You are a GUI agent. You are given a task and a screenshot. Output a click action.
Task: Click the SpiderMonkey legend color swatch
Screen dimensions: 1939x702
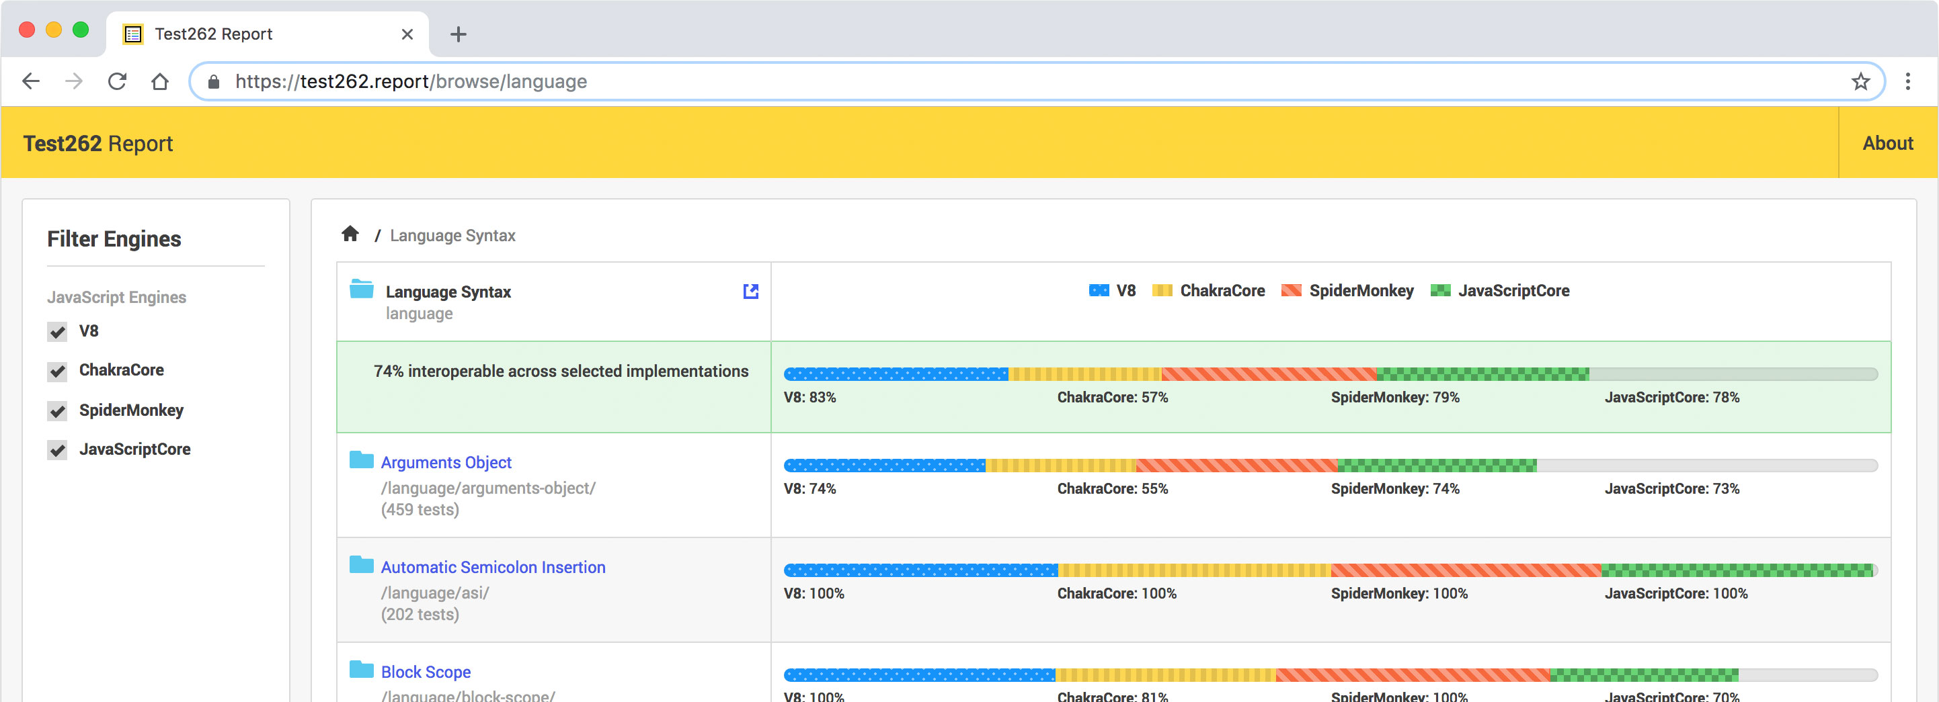[x=1292, y=290]
